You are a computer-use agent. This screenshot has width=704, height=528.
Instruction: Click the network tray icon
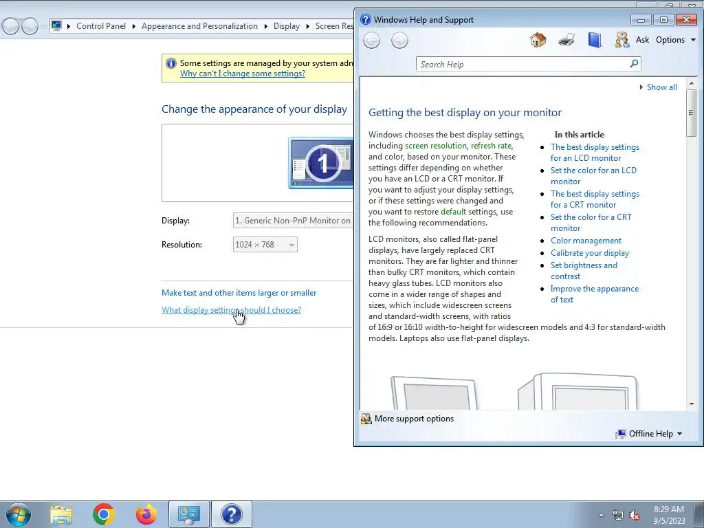[x=618, y=516]
